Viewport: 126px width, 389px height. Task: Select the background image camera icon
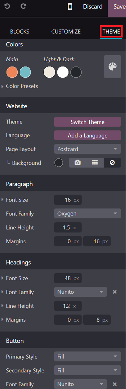coord(78,163)
